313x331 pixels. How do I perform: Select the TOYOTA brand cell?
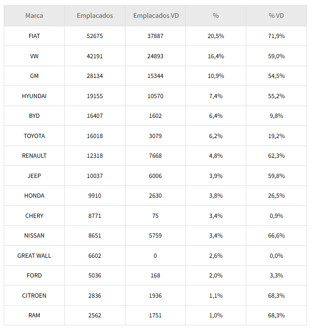[34, 136]
